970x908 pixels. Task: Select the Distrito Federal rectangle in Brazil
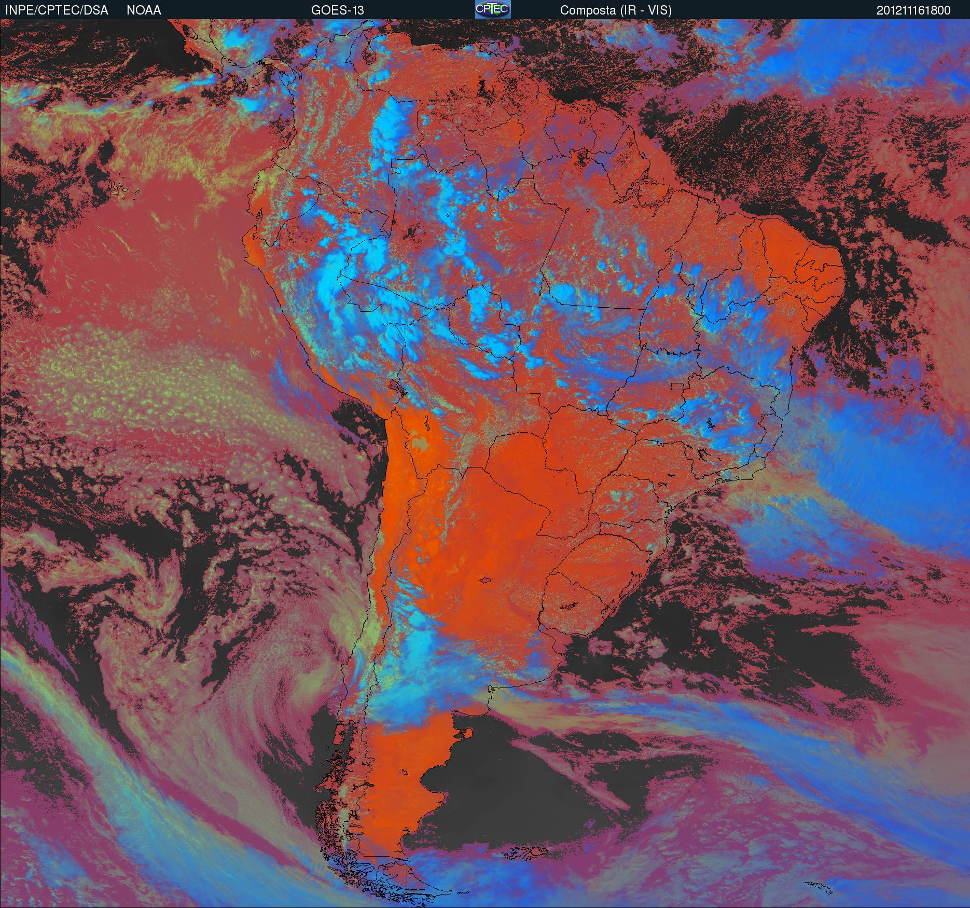676,386
